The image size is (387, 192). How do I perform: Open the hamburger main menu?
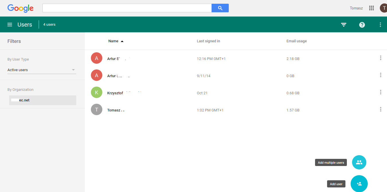click(x=10, y=25)
